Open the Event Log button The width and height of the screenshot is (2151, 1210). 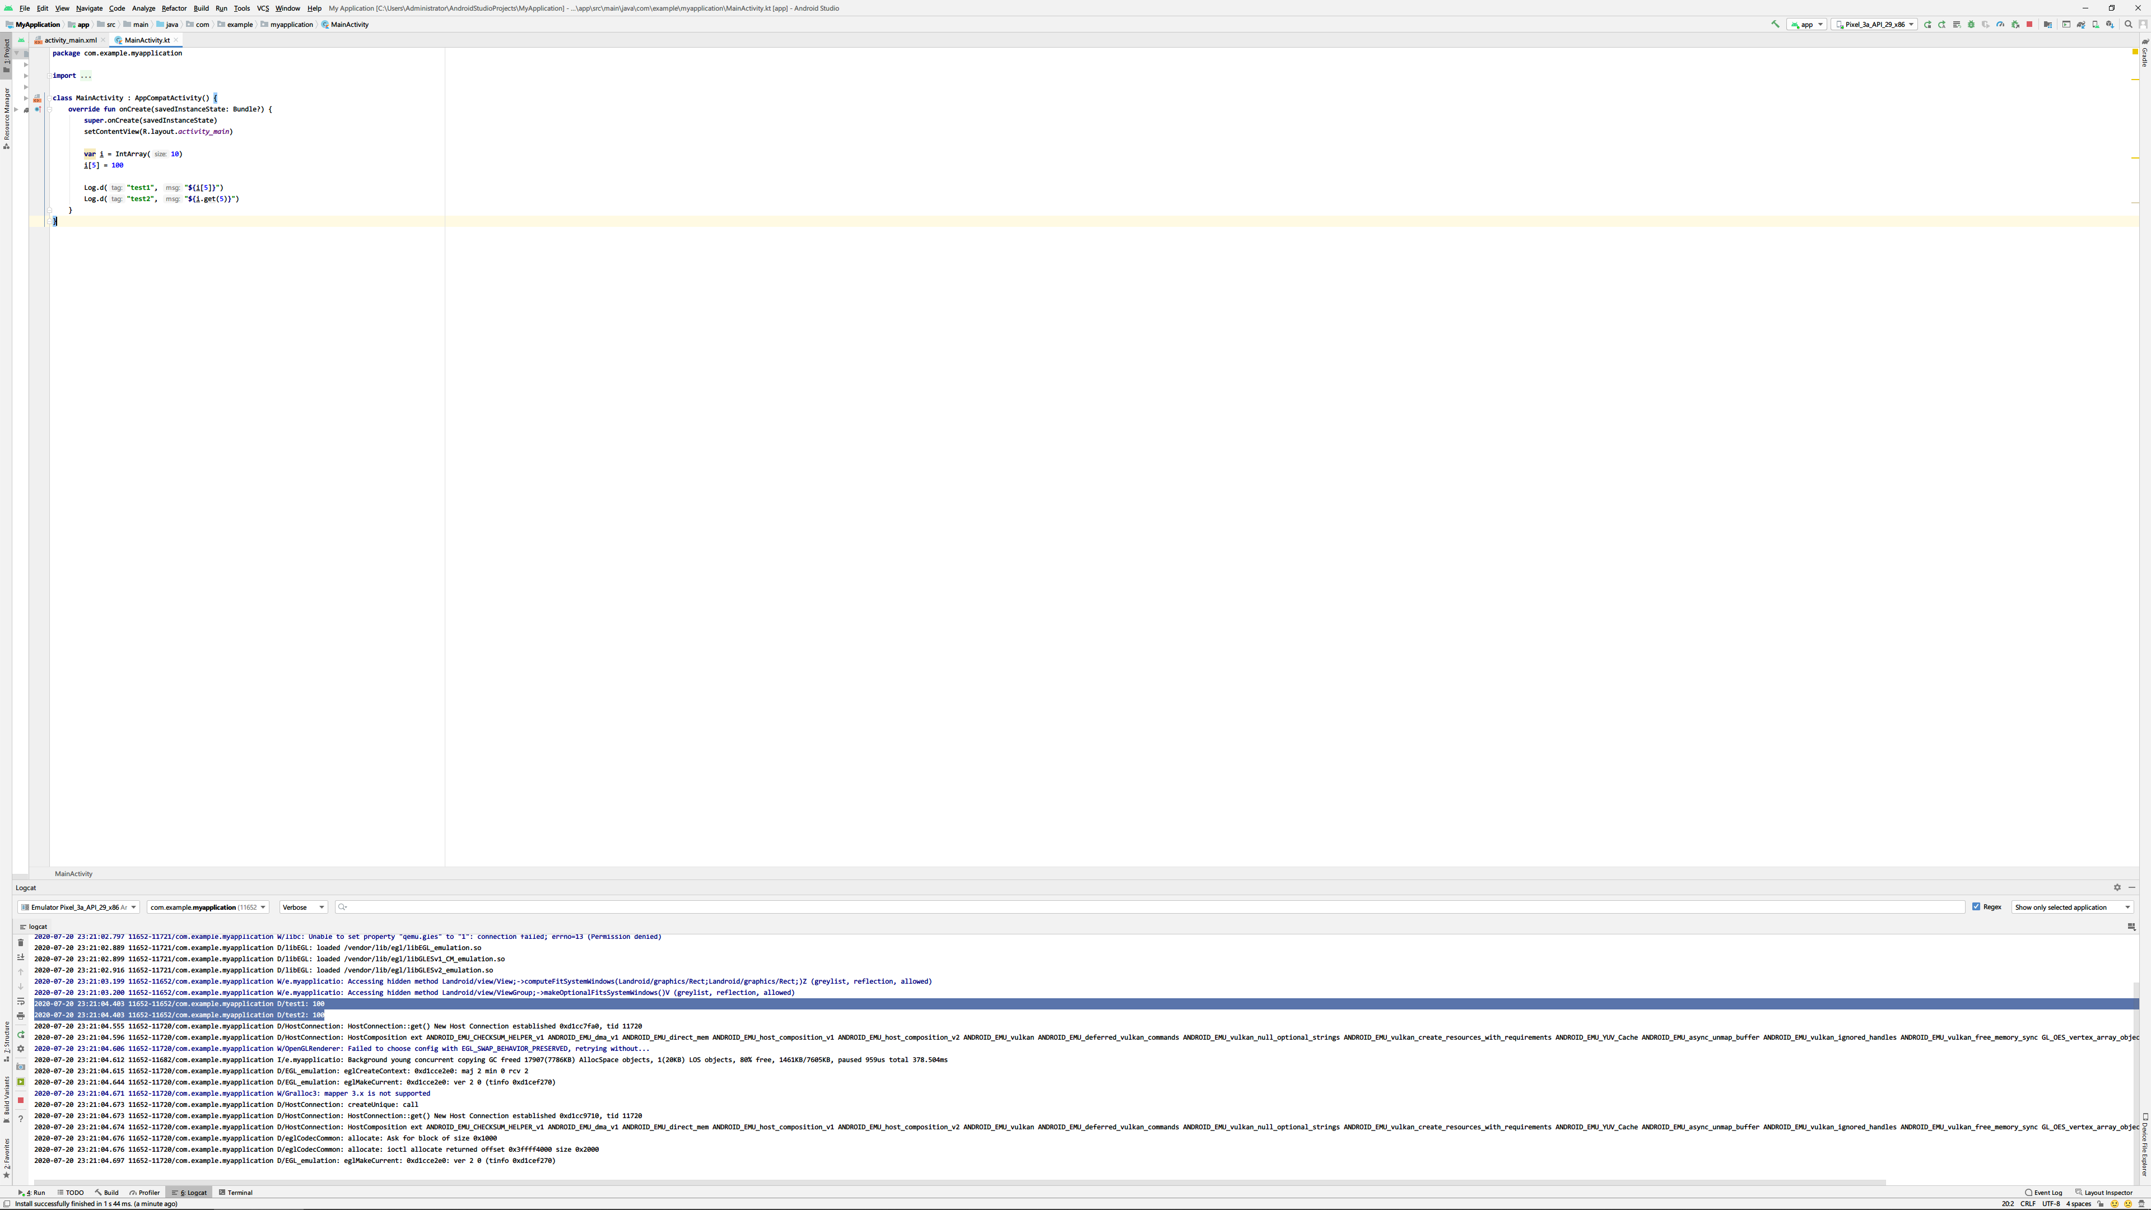[2043, 1193]
